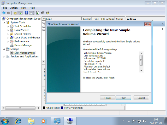Expand the Shared Folders node
This screenshot has height=125, width=167.
coord(8,34)
